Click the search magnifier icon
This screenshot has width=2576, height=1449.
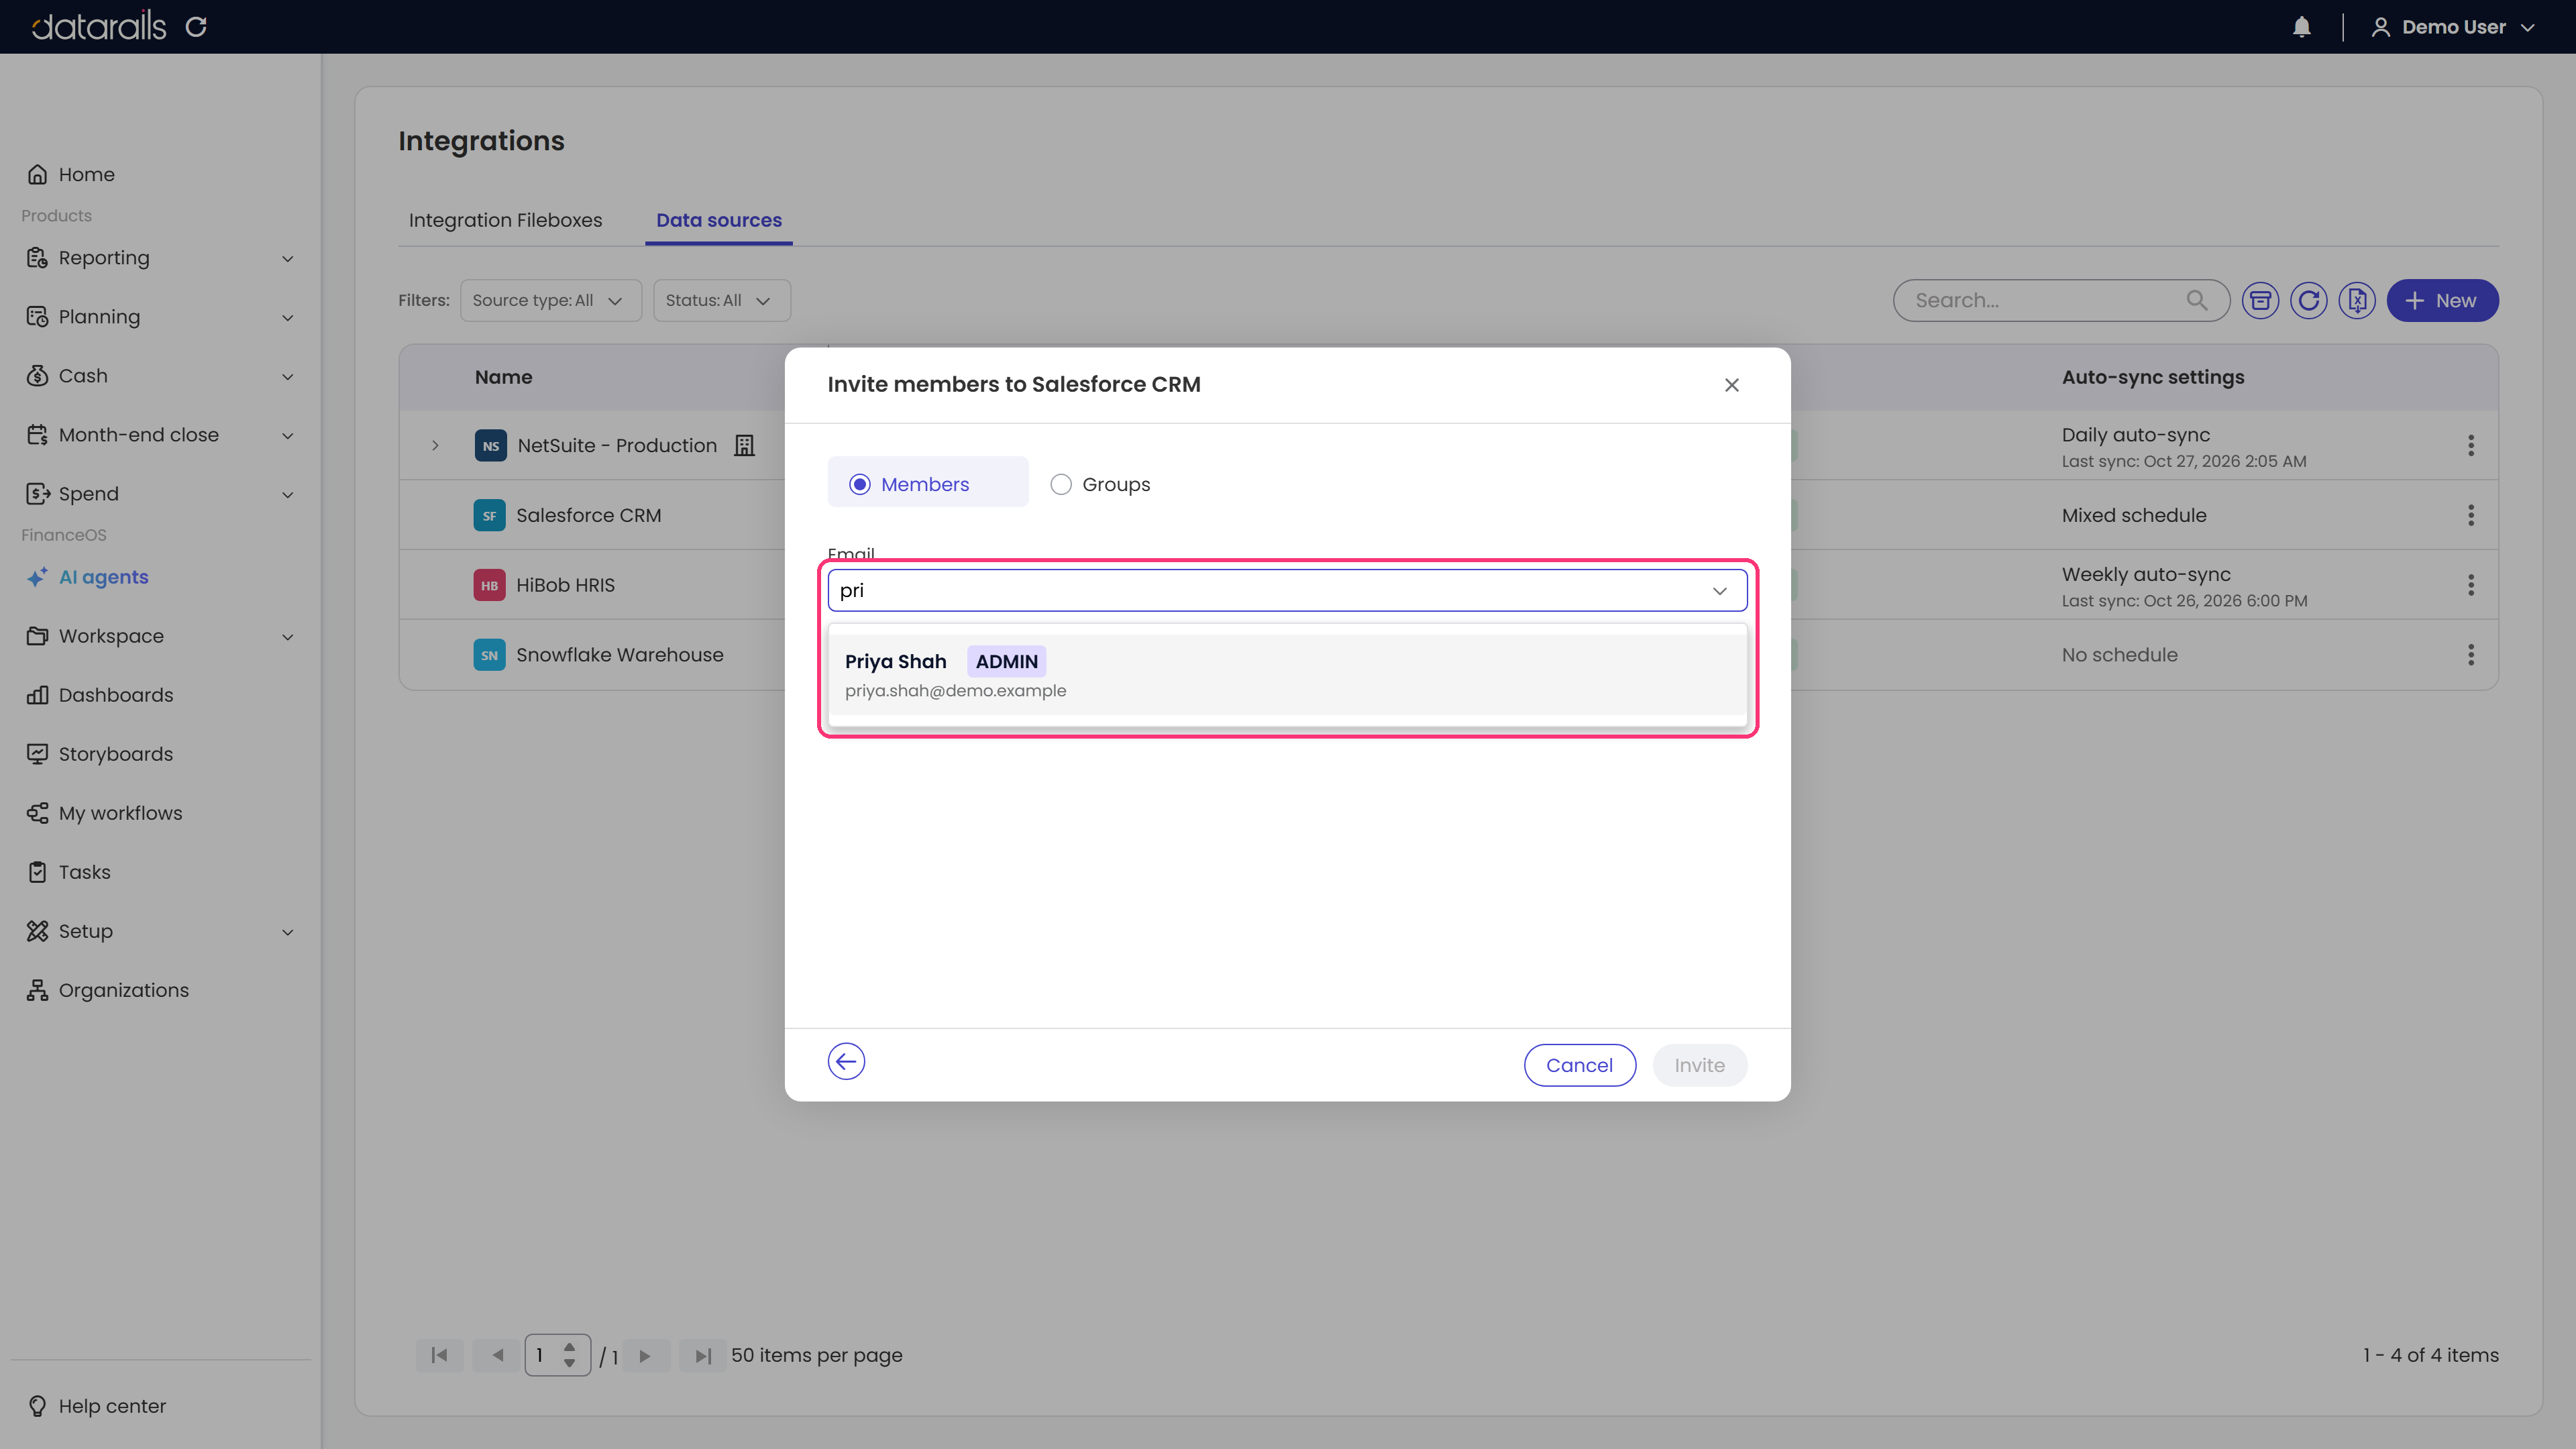point(2196,300)
